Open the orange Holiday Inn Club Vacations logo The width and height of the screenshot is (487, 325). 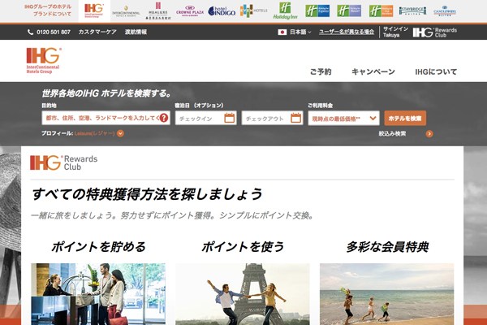pos(381,11)
